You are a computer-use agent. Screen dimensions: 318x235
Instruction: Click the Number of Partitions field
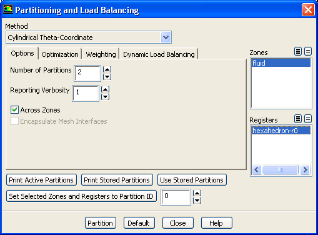(87, 73)
